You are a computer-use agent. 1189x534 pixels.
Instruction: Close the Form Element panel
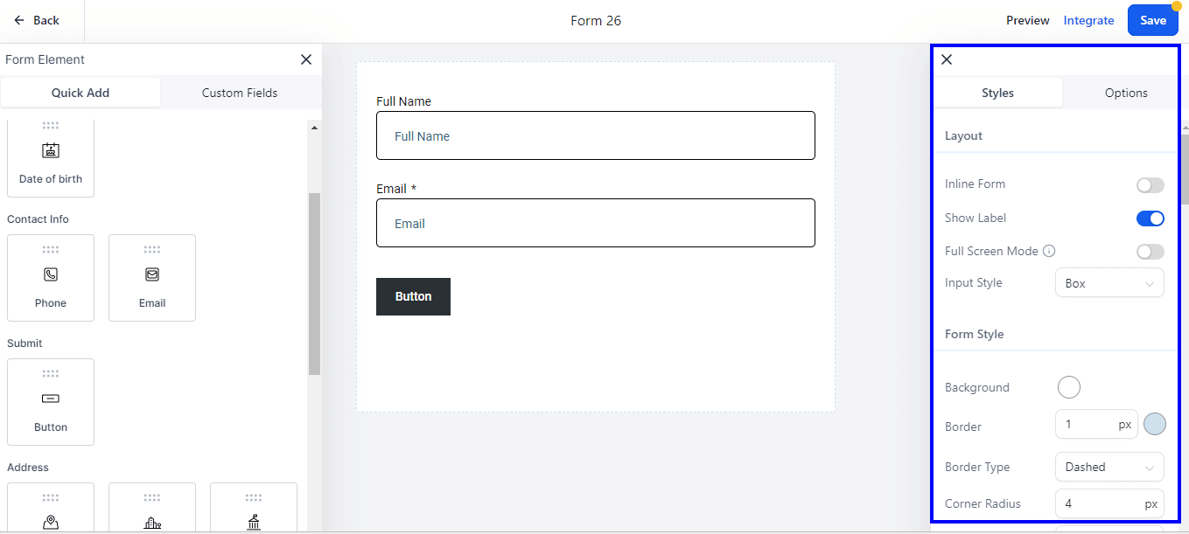coord(306,59)
